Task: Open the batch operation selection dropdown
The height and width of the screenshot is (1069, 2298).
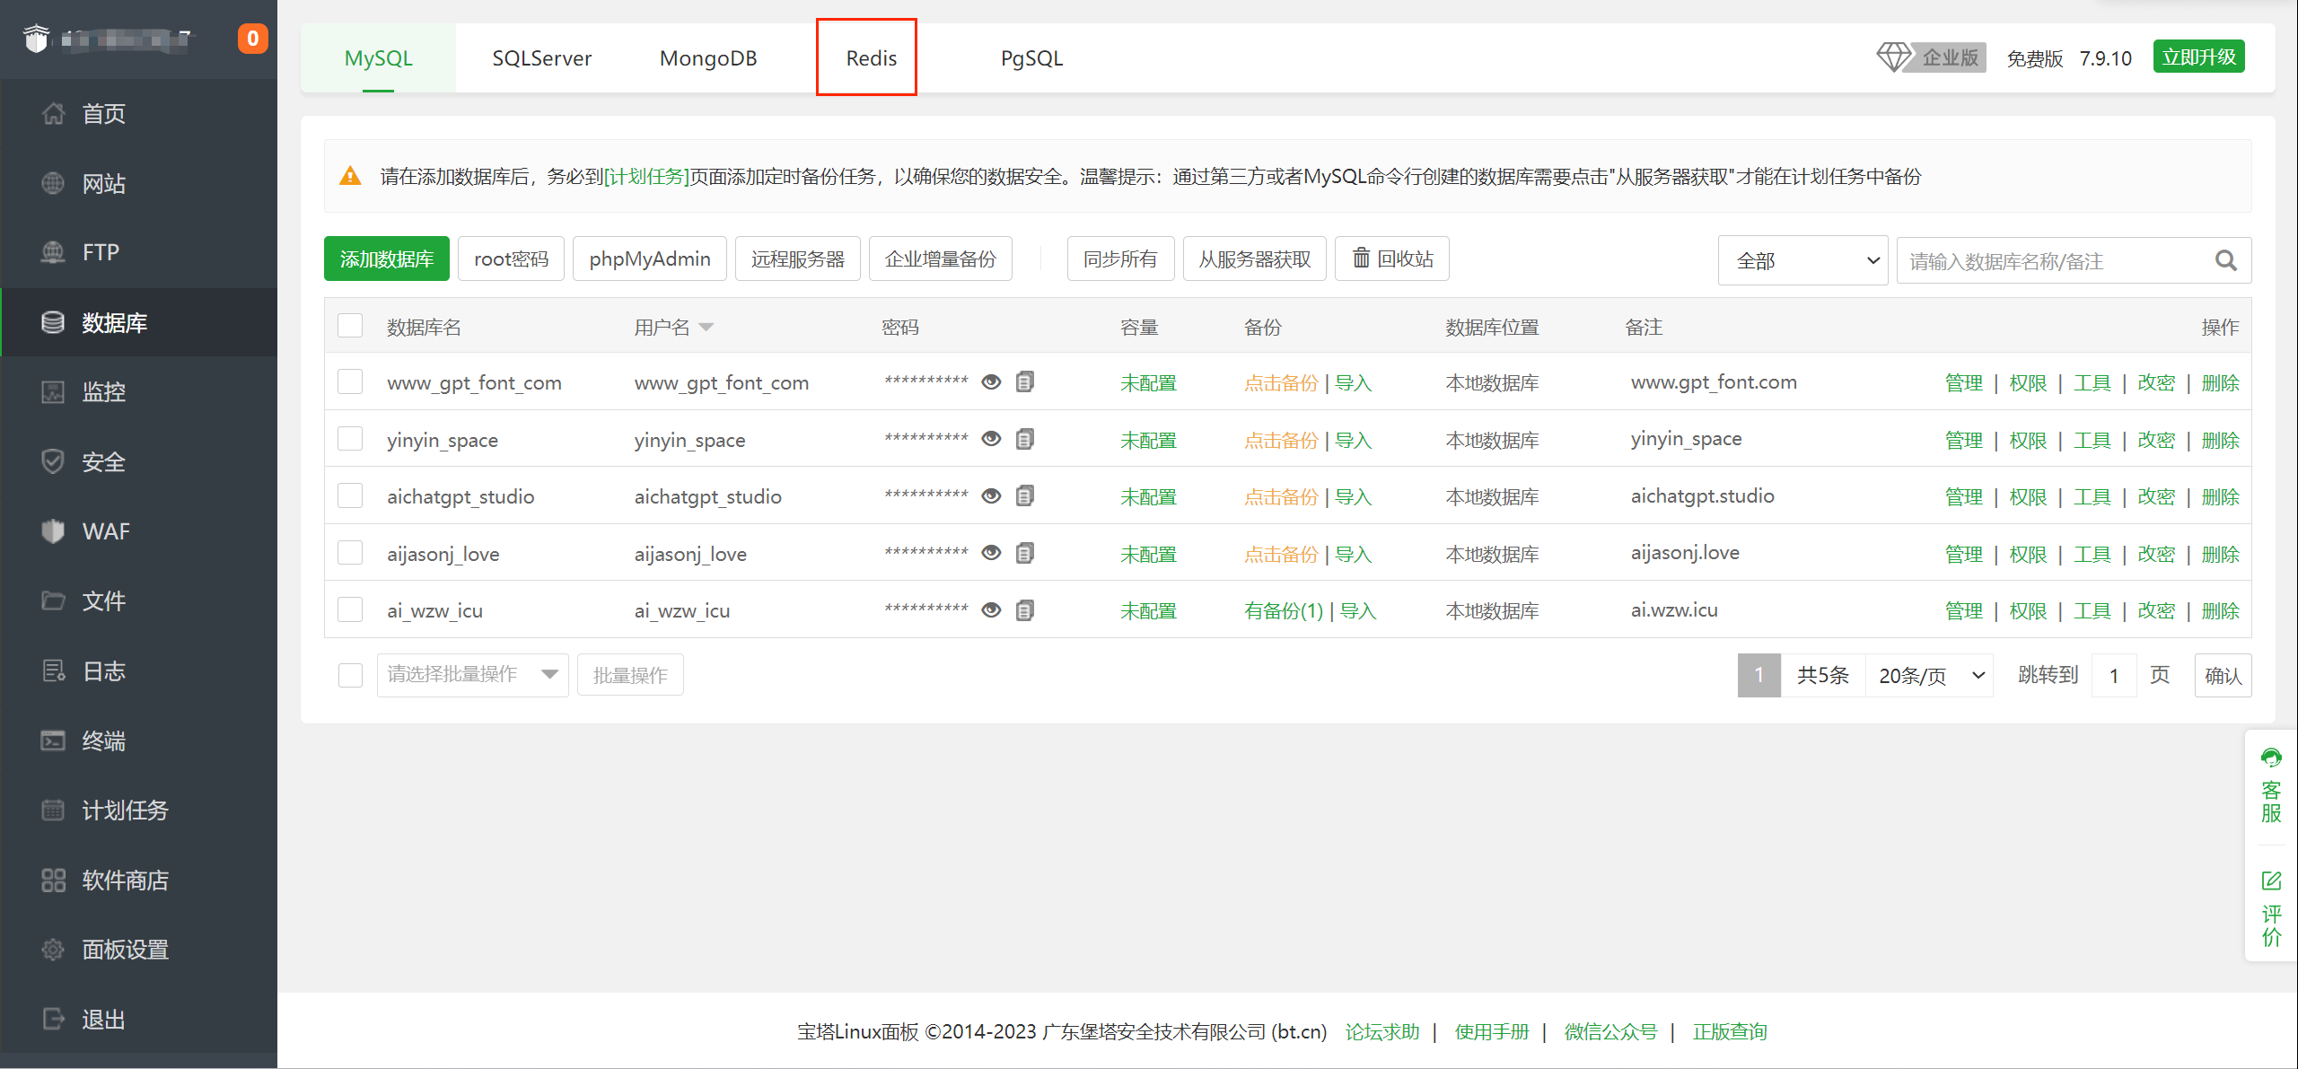Action: pos(472,674)
